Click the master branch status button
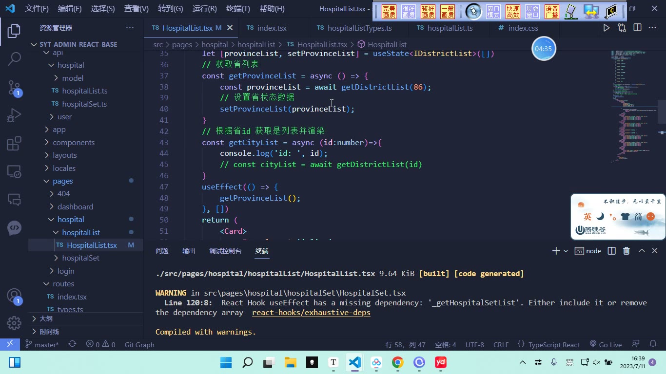Screen dimensions: 666x374 click(42, 344)
